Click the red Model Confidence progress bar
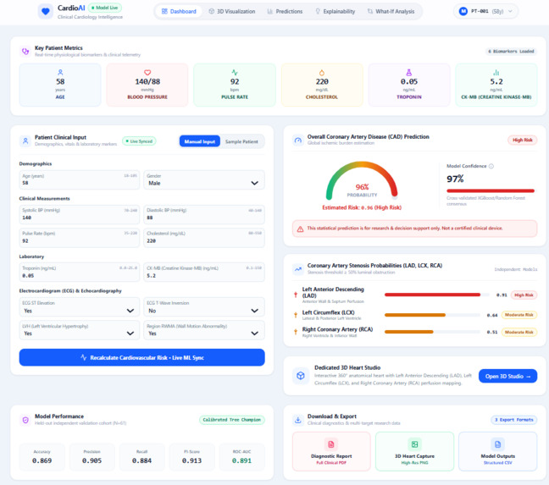The width and height of the screenshot is (549, 485). [491, 191]
